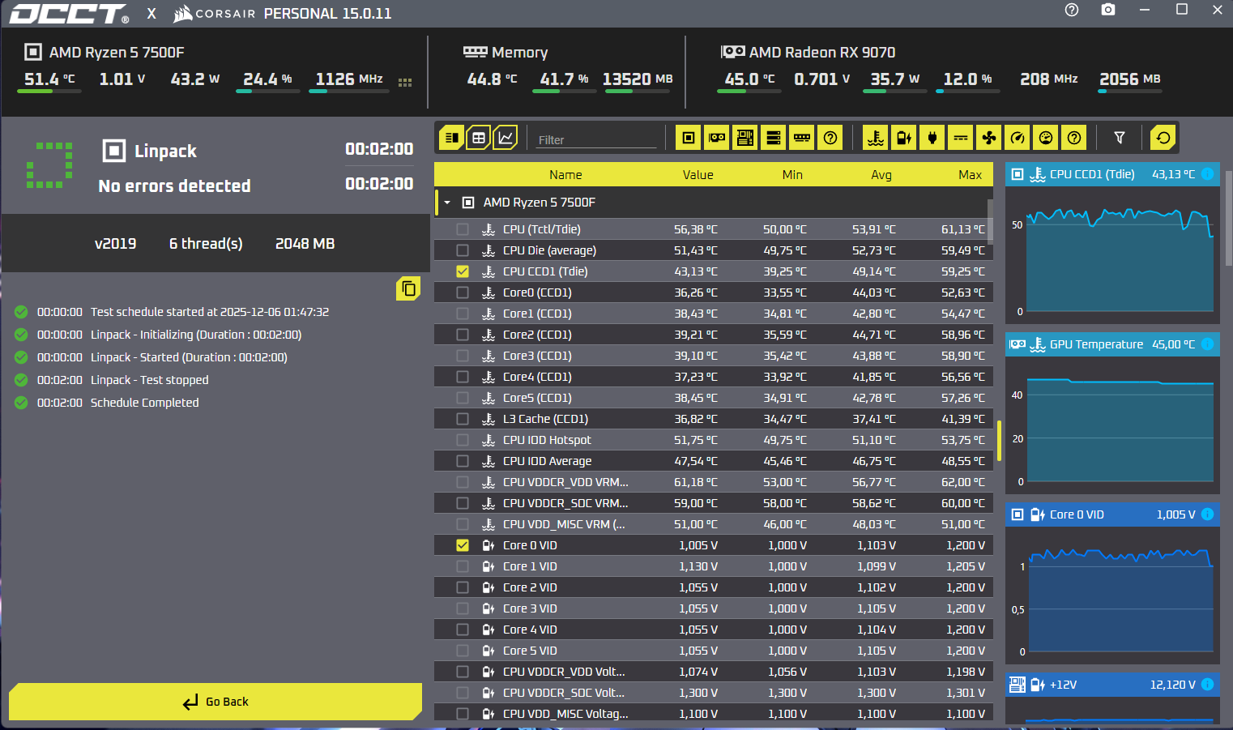1233x730 pixels.
Task: Toggle the current sensor type filter
Action: pos(961,138)
